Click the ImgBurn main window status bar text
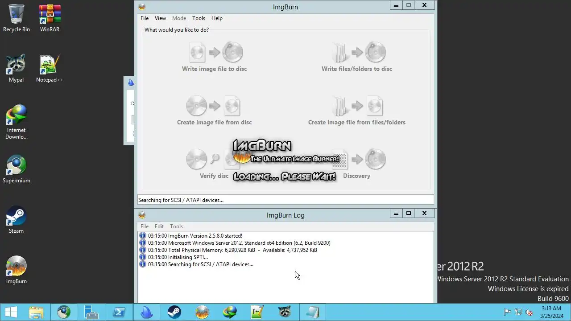Image resolution: width=571 pixels, height=321 pixels. tap(181, 200)
